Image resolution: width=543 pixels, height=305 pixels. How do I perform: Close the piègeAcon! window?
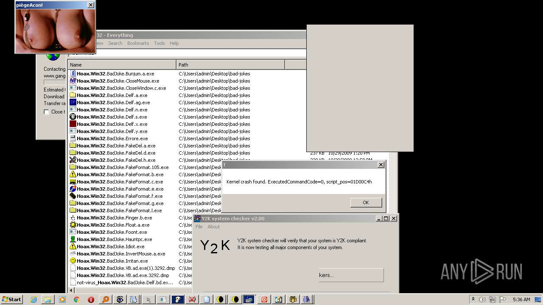[90, 5]
